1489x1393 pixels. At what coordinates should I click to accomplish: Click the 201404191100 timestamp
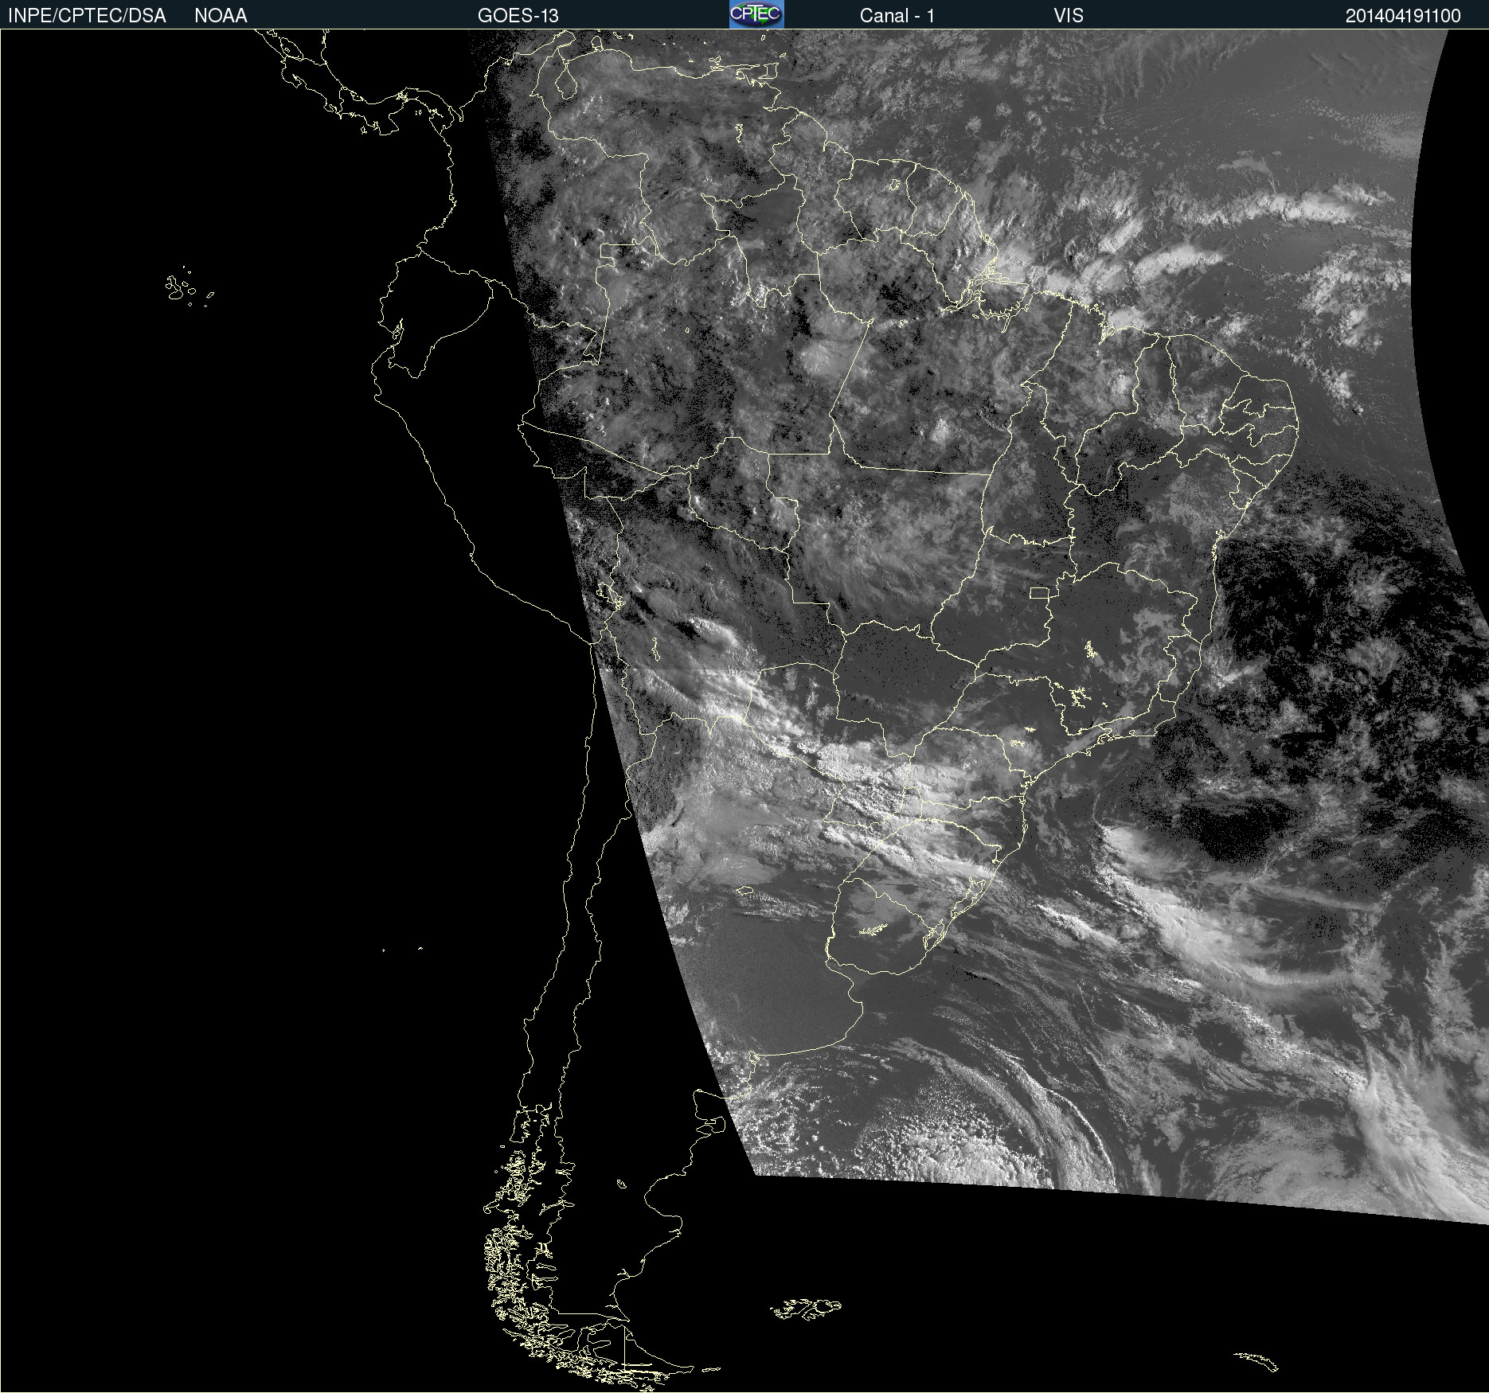tap(1403, 16)
